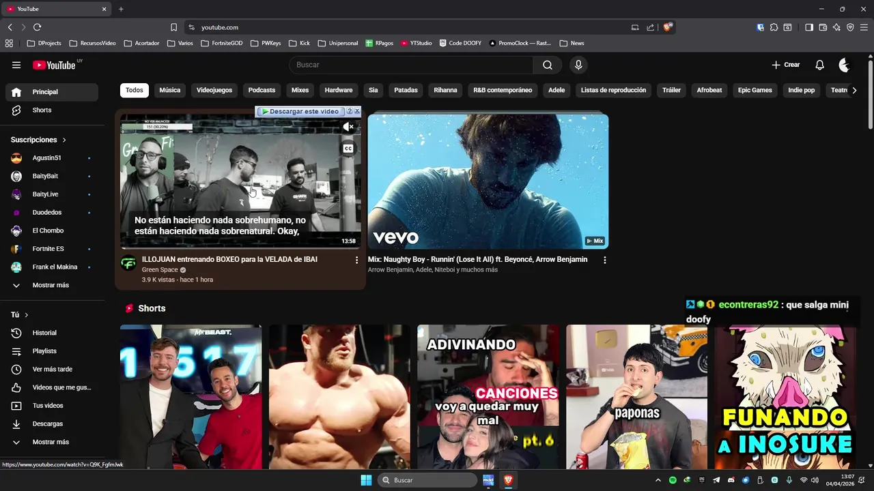
Task: Unmute the video preview
Action: tap(348, 127)
